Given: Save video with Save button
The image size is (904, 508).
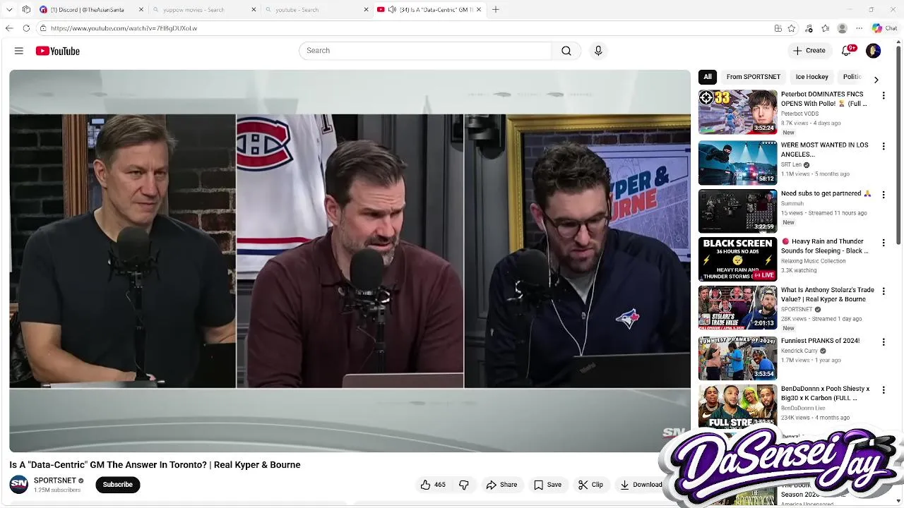Looking at the screenshot, I should tap(547, 485).
